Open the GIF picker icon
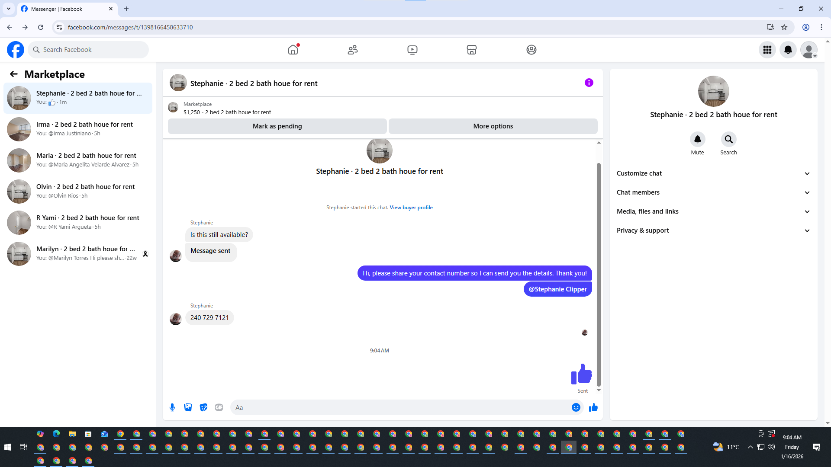The height and width of the screenshot is (467, 831). point(219,407)
